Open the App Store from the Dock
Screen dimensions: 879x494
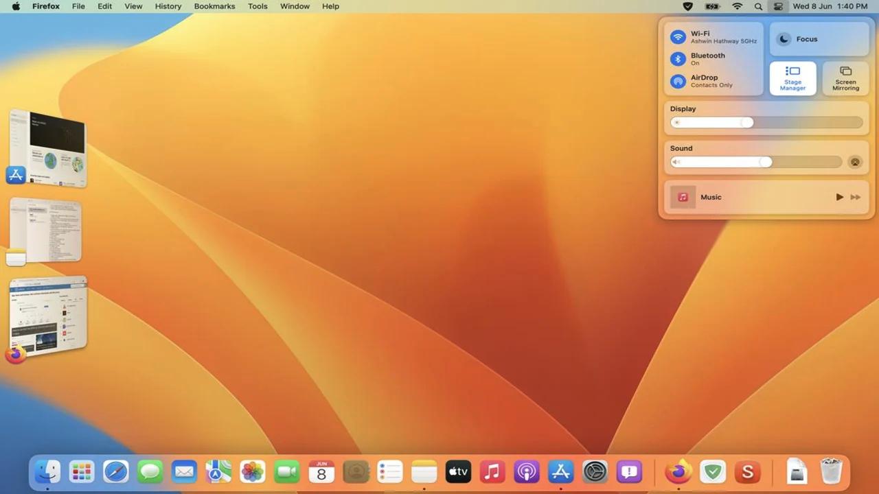[560, 471]
